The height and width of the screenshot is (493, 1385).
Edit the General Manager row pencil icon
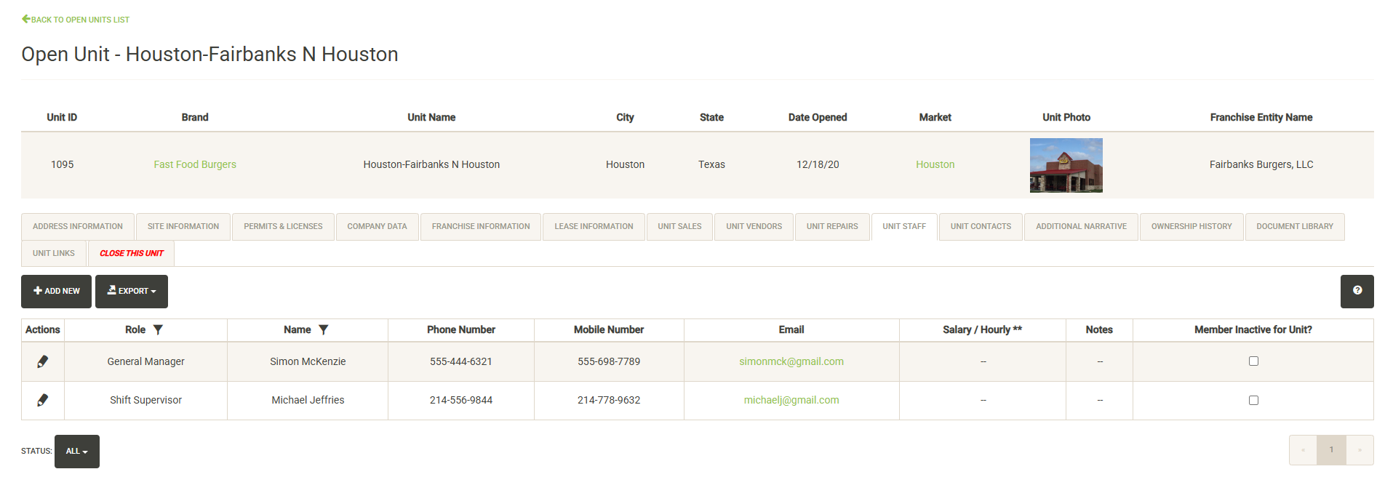[x=43, y=361]
